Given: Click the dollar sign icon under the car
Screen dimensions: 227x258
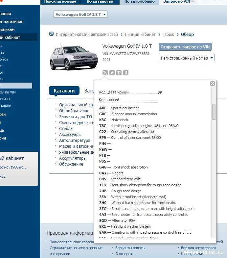Looking at the screenshot, I should (x=125, y=72).
